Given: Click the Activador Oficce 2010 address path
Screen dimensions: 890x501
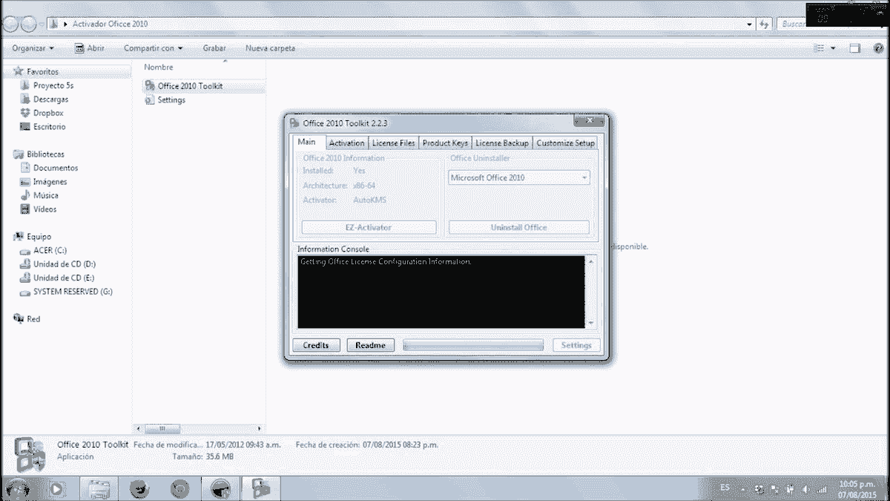Looking at the screenshot, I should pos(110,24).
